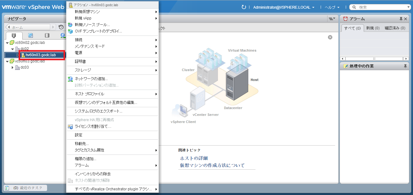Image resolution: width=413 pixels, height=195 pixels.
Task: Show すべて (0) alarms tab
Action: [352, 28]
